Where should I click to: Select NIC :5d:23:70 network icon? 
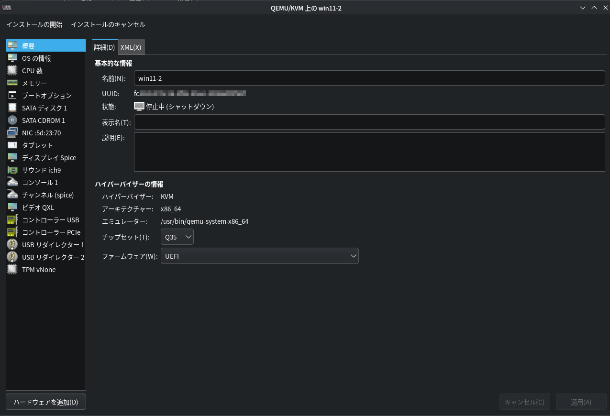12,133
